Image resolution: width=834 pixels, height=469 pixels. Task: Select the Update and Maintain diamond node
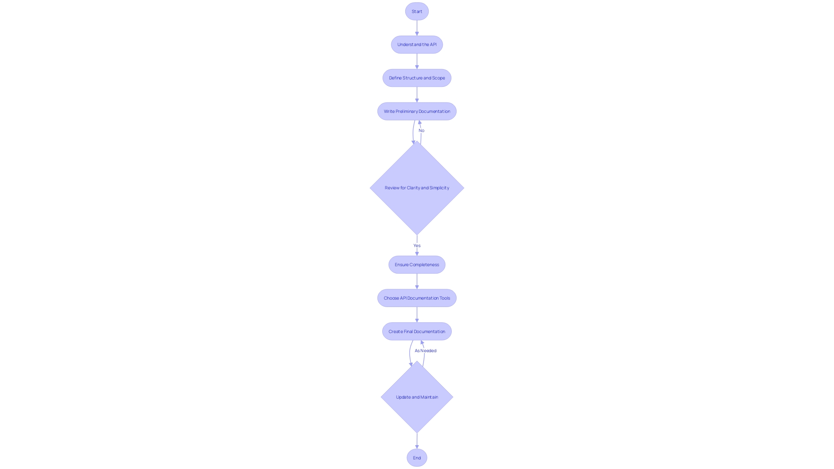(x=417, y=397)
